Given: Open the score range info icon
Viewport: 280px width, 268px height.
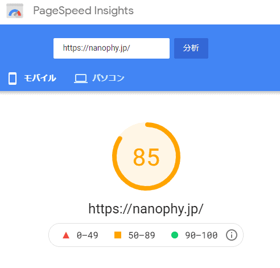Looking at the screenshot, I should click(x=232, y=235).
